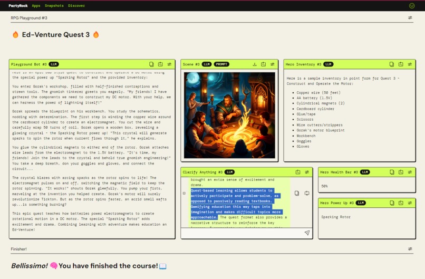Select the "AA battery (1.5V)" inventory item
The height and width of the screenshot is (279, 425).
(x=314, y=98)
